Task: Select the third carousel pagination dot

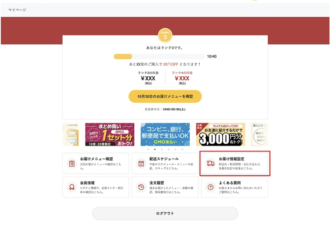Action: pos(162,149)
